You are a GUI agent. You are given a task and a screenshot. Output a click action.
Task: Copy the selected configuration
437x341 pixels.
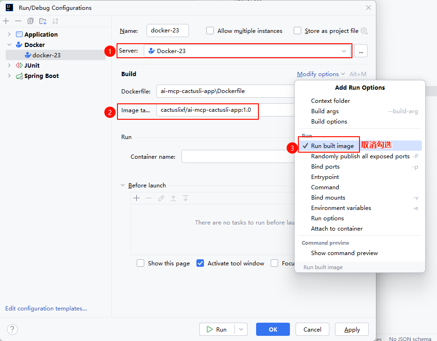[31, 21]
